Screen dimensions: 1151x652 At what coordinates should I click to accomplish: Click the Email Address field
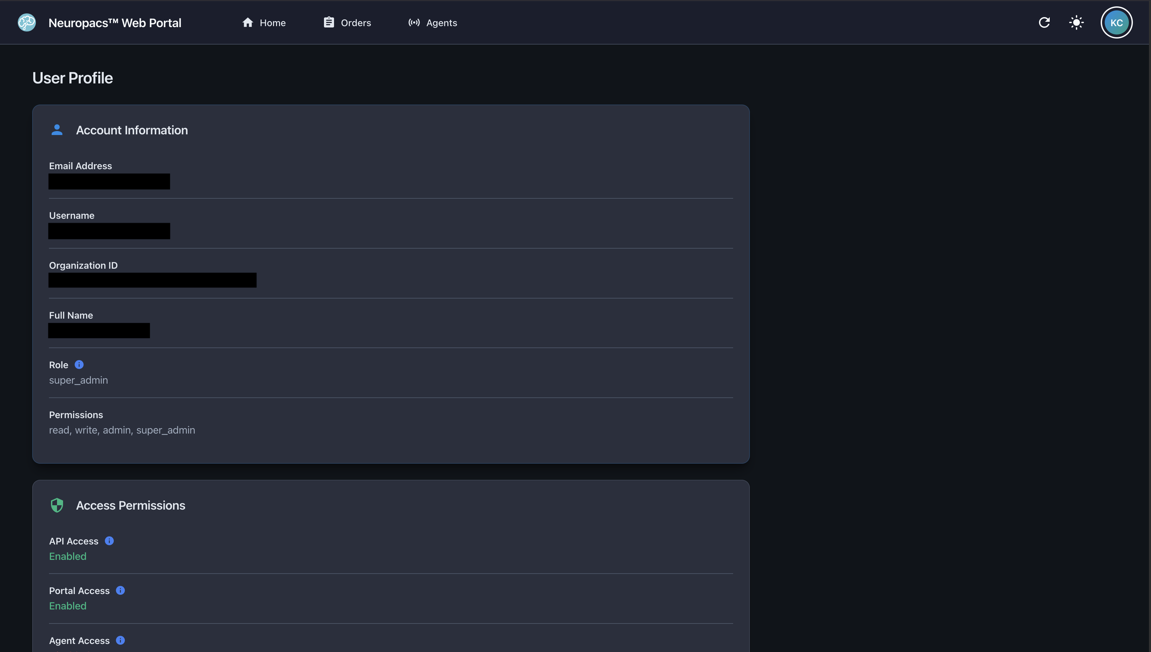click(x=109, y=181)
